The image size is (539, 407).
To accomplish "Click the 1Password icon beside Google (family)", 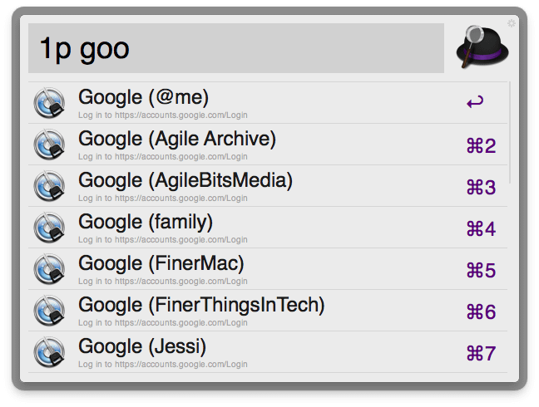I will point(50,228).
